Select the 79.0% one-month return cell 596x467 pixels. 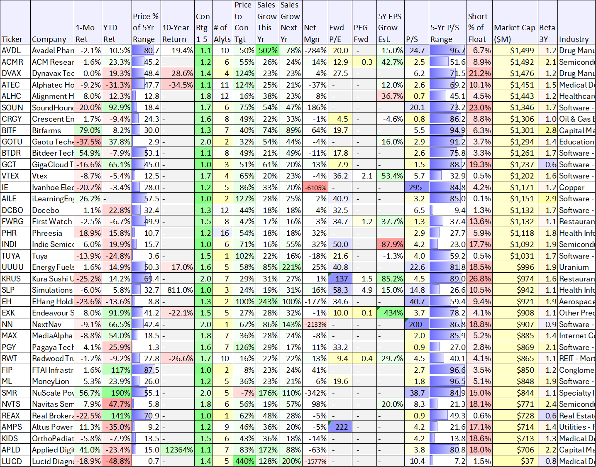click(88, 130)
